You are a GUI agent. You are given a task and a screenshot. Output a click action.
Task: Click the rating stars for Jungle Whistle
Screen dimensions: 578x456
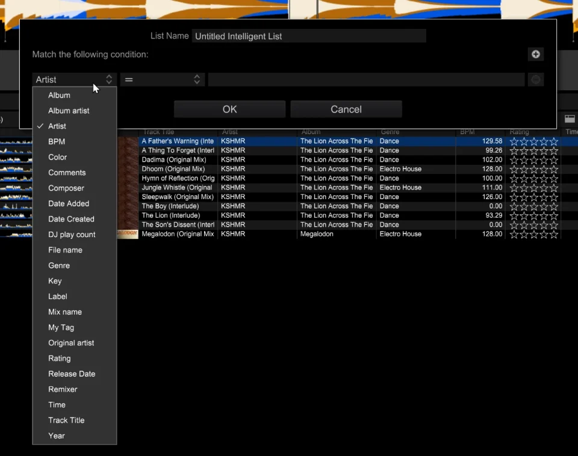click(534, 188)
